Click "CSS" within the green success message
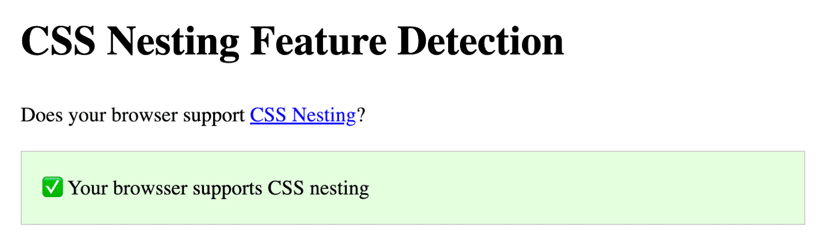 click(285, 188)
